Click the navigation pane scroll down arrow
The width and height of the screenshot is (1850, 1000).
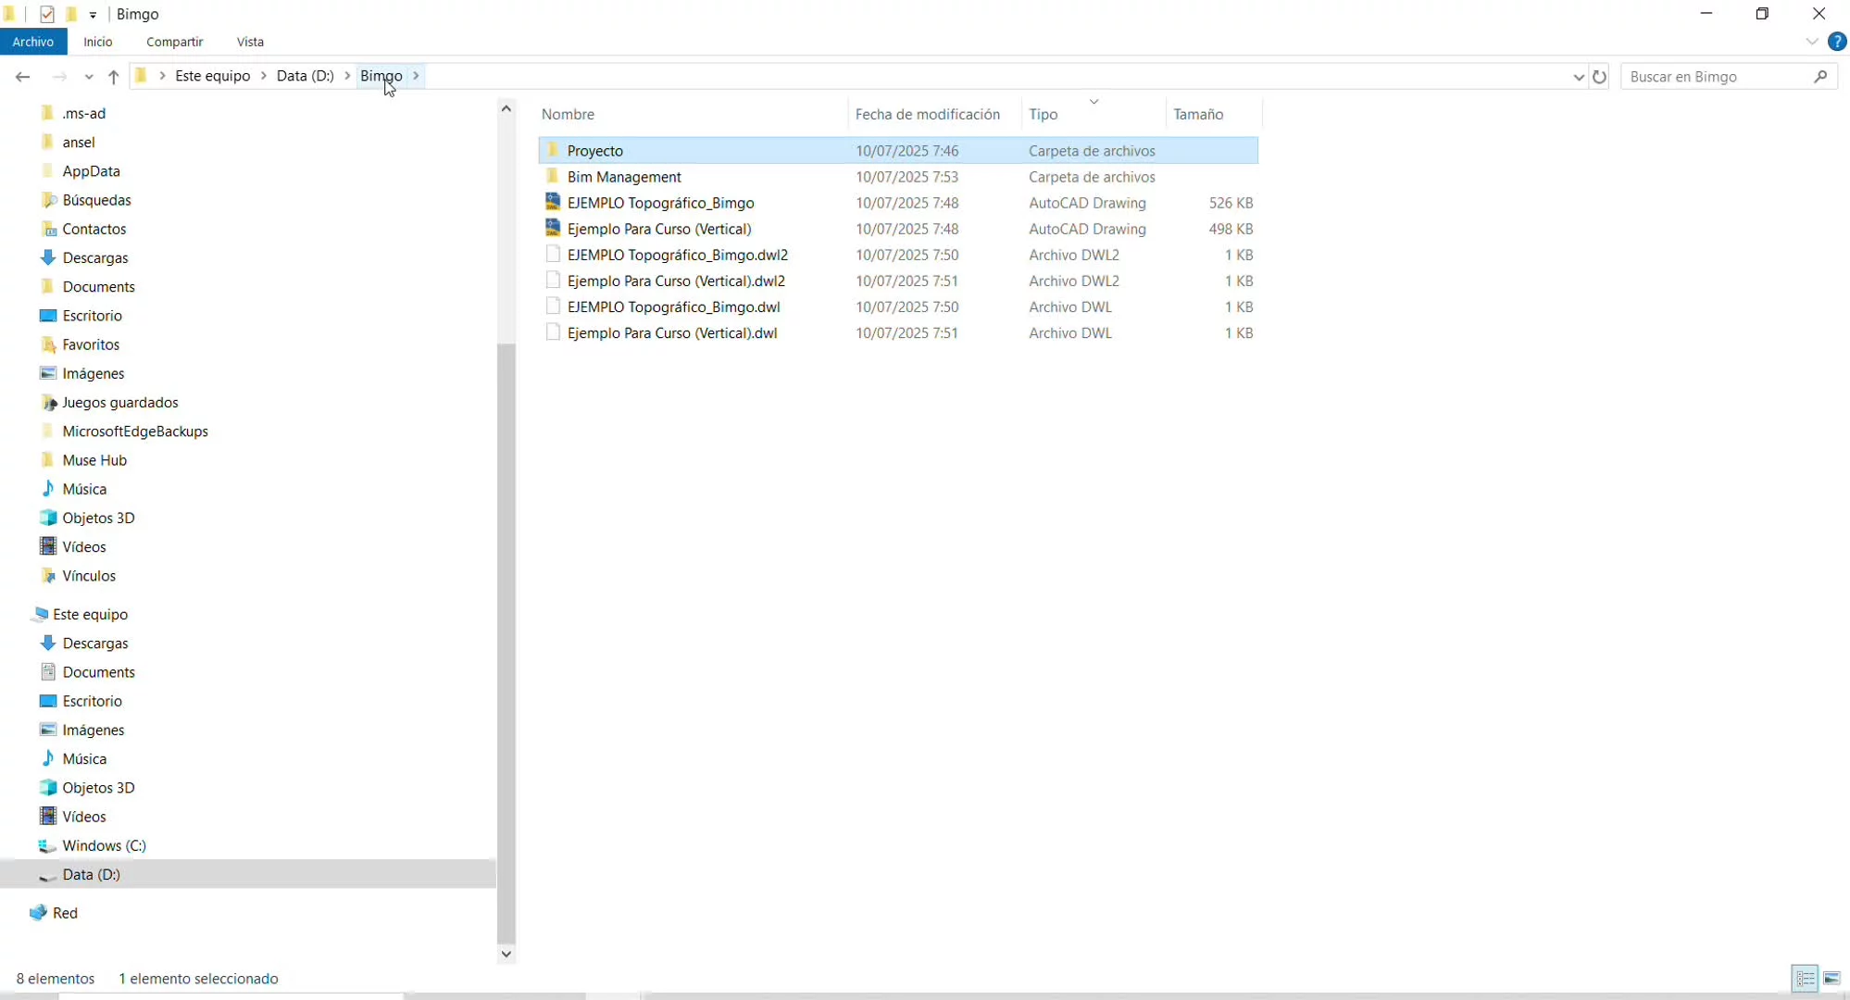click(506, 954)
